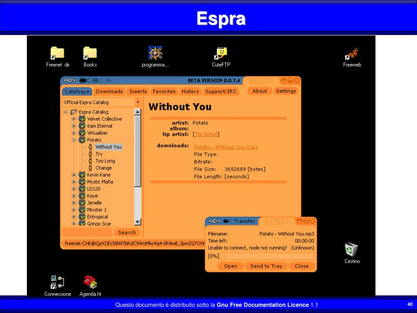
Task: Select the Too Long song entry
Action: (105, 161)
